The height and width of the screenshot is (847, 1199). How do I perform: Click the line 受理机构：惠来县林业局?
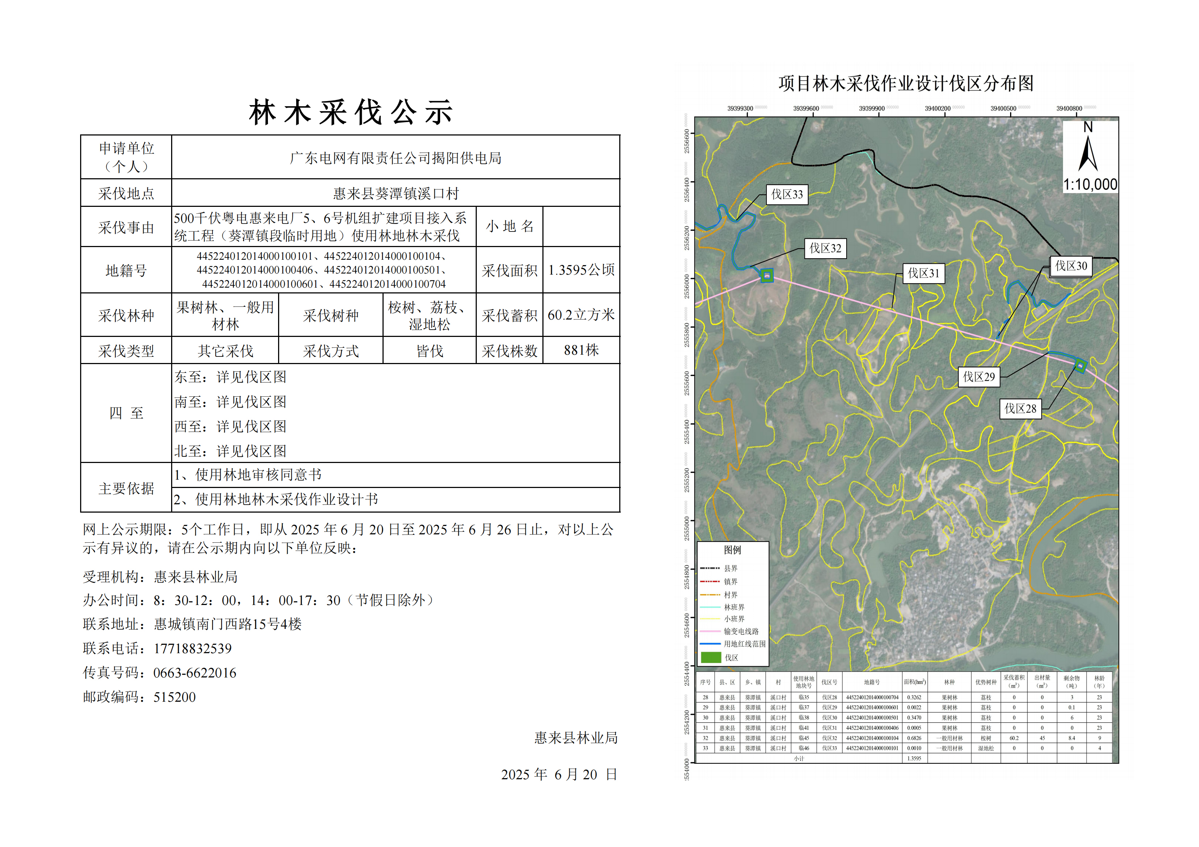(x=160, y=577)
